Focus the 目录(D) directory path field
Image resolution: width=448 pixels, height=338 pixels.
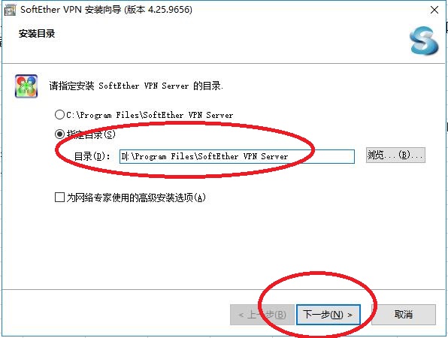(x=237, y=156)
